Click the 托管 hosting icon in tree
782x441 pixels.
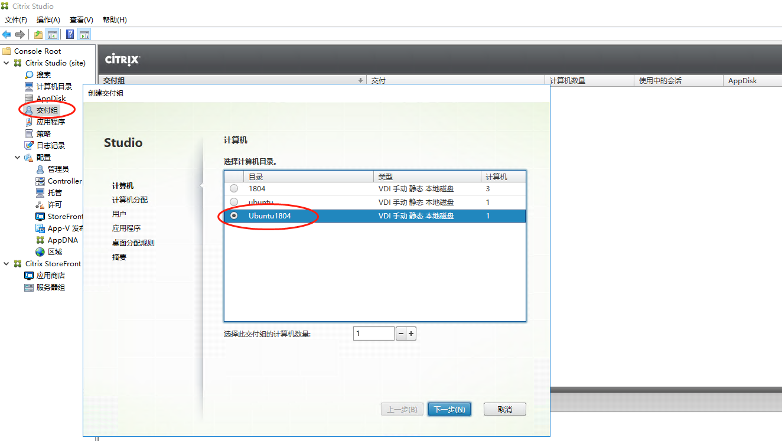[40, 192]
